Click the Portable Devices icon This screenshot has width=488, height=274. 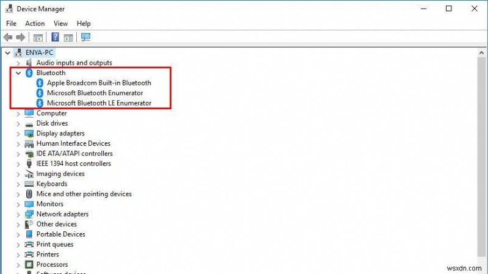click(29, 234)
